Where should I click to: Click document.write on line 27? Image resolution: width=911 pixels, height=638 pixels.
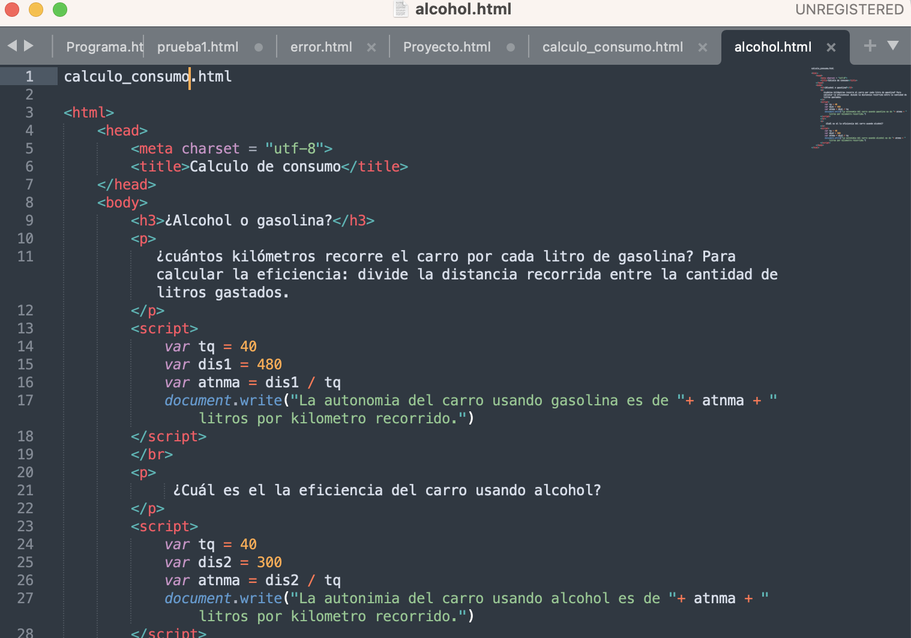223,598
